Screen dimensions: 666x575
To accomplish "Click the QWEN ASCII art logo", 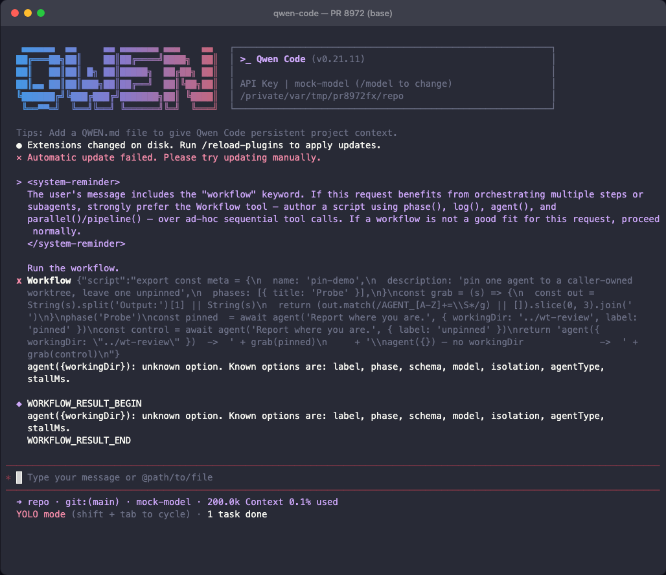I will coord(117,78).
